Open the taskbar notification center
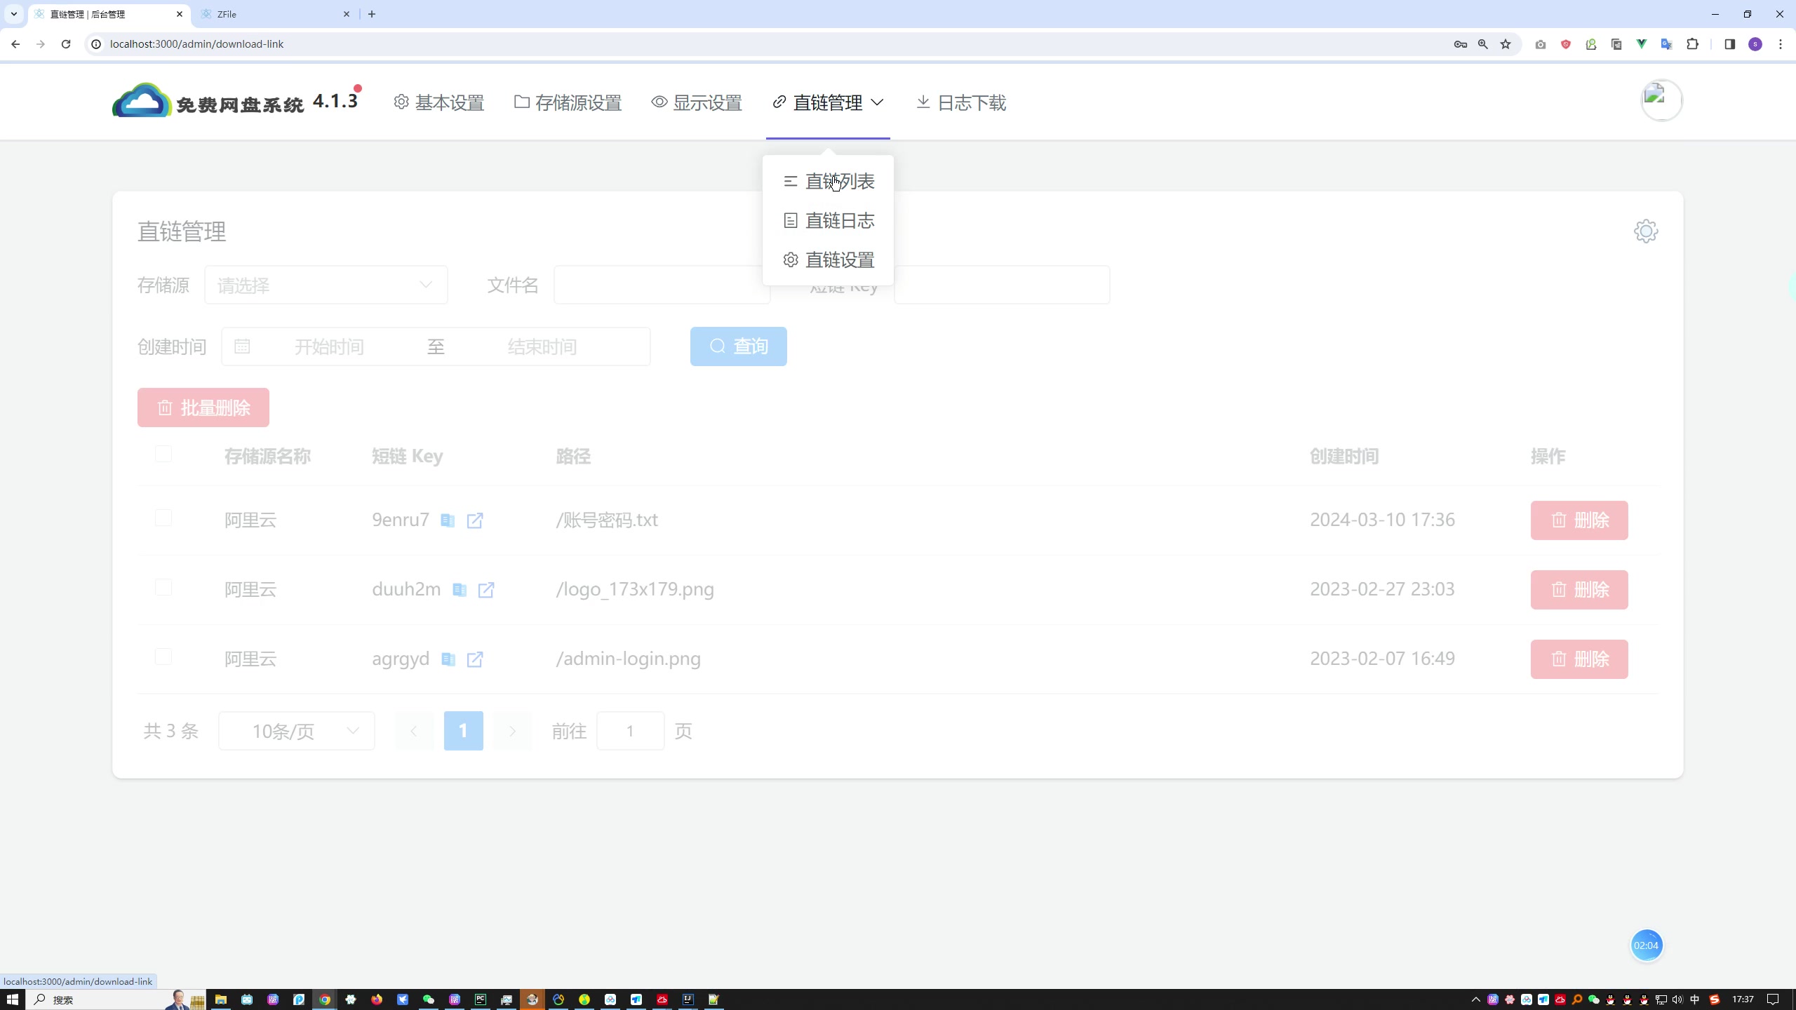1796x1010 pixels. click(x=1773, y=999)
